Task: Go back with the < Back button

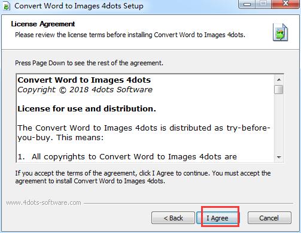Action: 173,218
